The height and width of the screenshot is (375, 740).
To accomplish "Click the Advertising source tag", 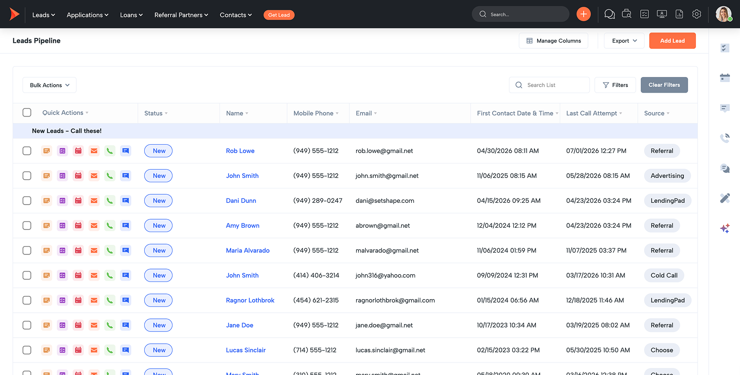I will pos(667,176).
